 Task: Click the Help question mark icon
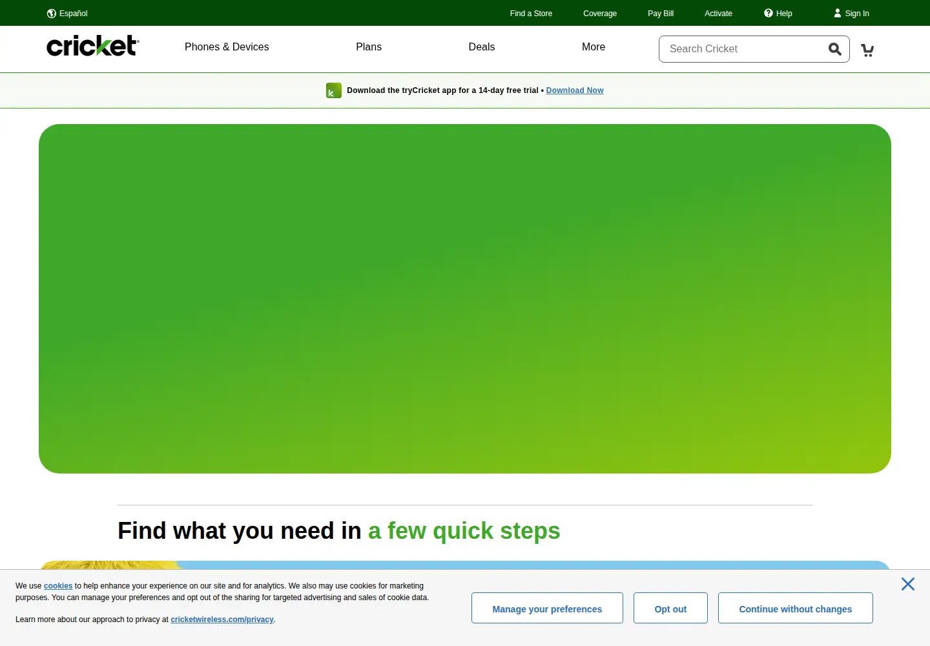769,13
